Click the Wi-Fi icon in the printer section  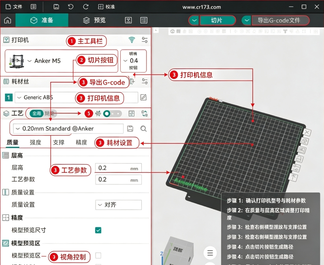pyautogui.click(x=132, y=40)
